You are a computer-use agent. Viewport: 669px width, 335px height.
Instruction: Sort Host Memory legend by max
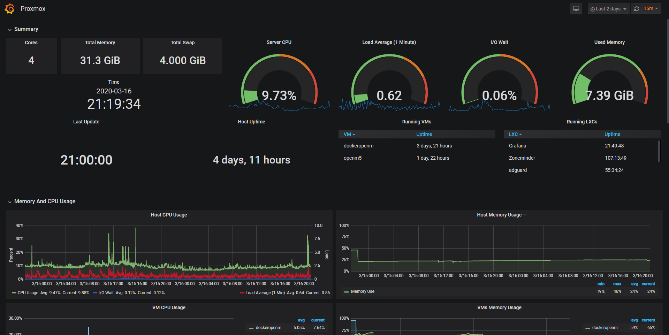[617, 284]
